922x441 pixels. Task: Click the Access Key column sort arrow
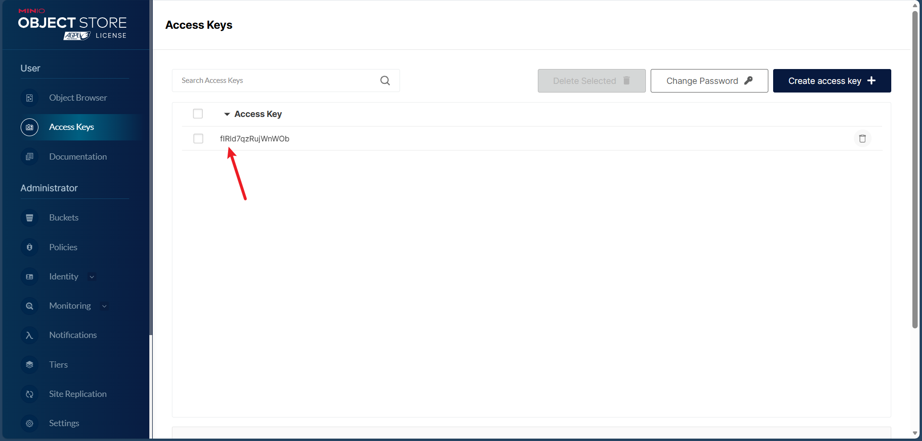(x=227, y=114)
